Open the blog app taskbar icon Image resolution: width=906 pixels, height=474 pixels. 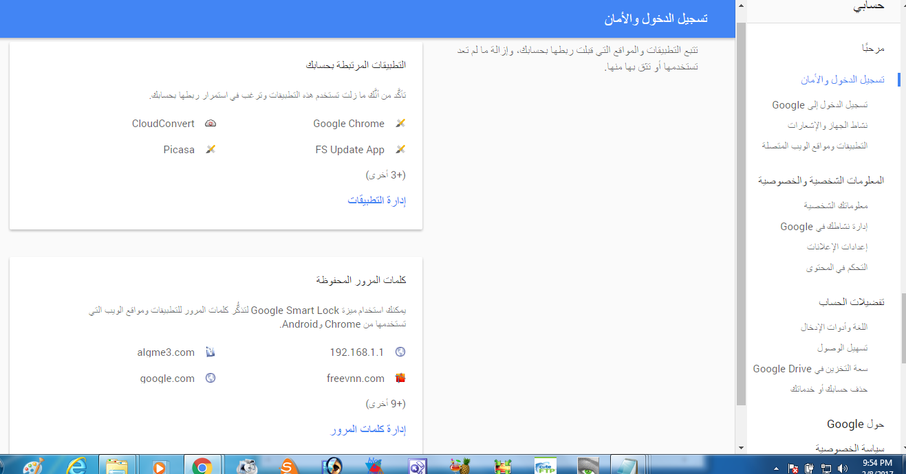(375, 466)
